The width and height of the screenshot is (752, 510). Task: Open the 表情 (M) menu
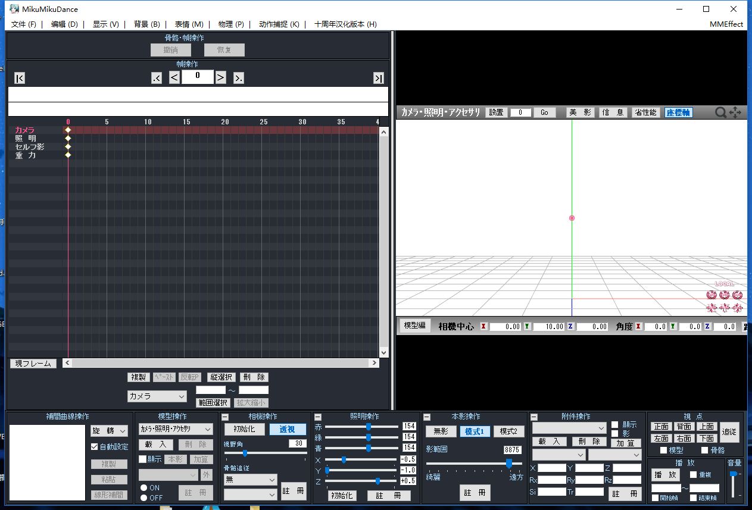click(189, 24)
